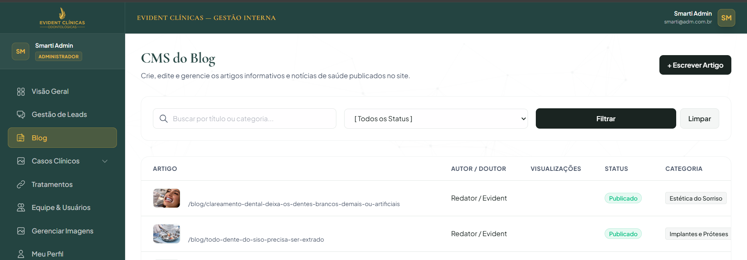The width and height of the screenshot is (747, 260).
Task: Click Smarti Admin name in top header
Action: (693, 13)
